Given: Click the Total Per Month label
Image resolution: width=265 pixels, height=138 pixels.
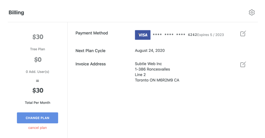Looking at the screenshot, I should [38, 103].
